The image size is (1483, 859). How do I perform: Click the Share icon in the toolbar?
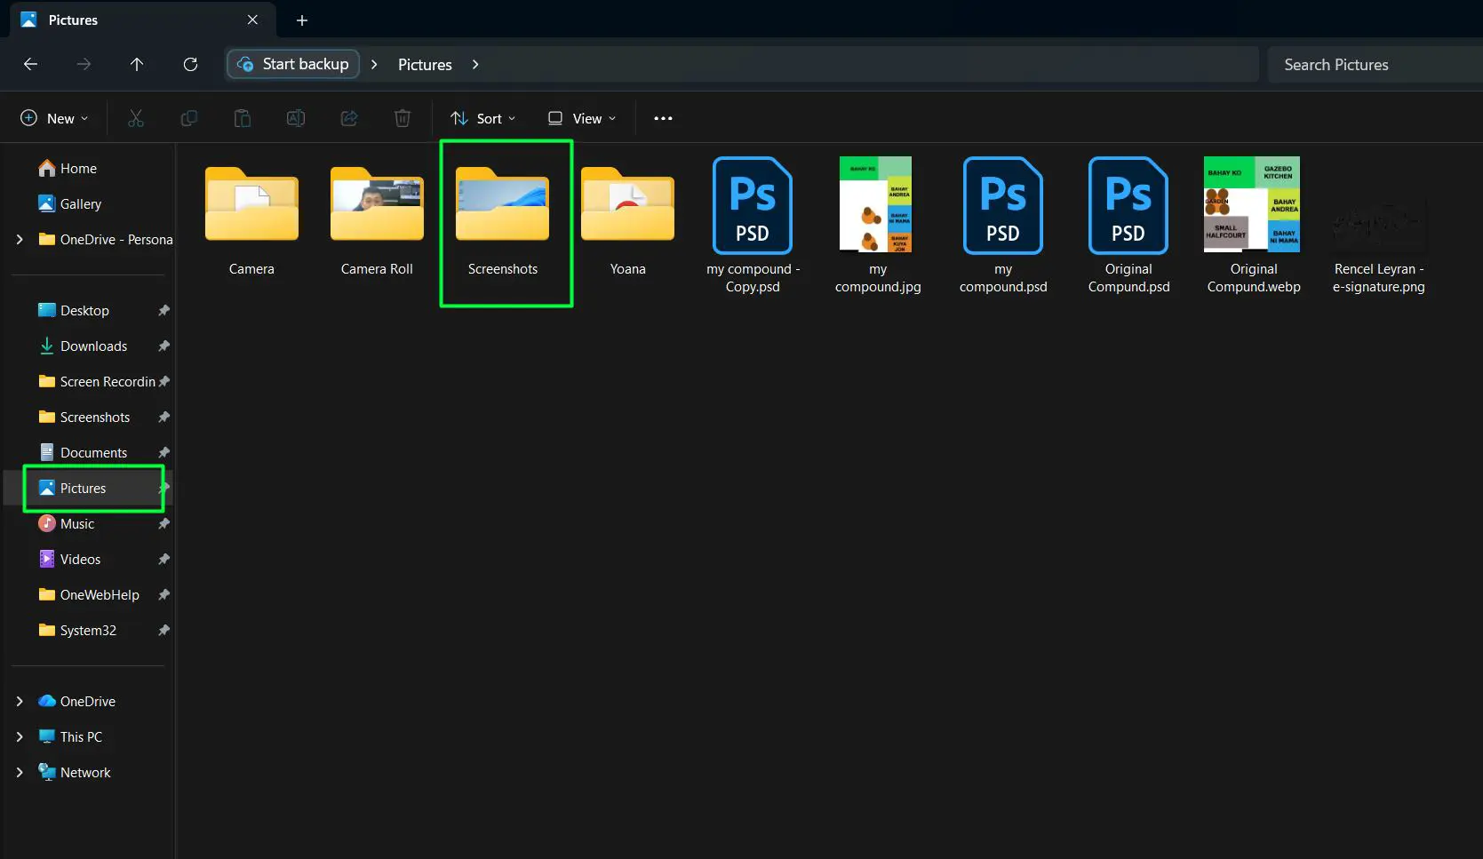coord(348,117)
